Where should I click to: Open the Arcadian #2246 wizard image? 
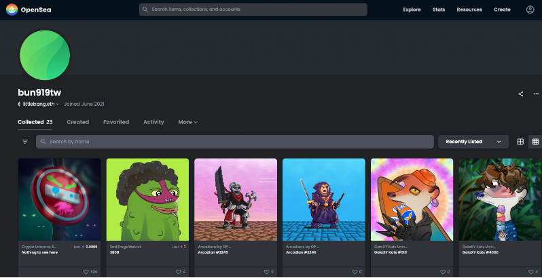point(324,199)
